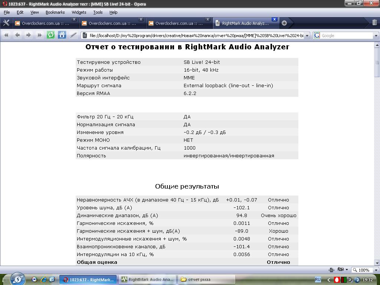380x285 pixels.
Task: Open the Widgets menu
Action: coord(79,12)
